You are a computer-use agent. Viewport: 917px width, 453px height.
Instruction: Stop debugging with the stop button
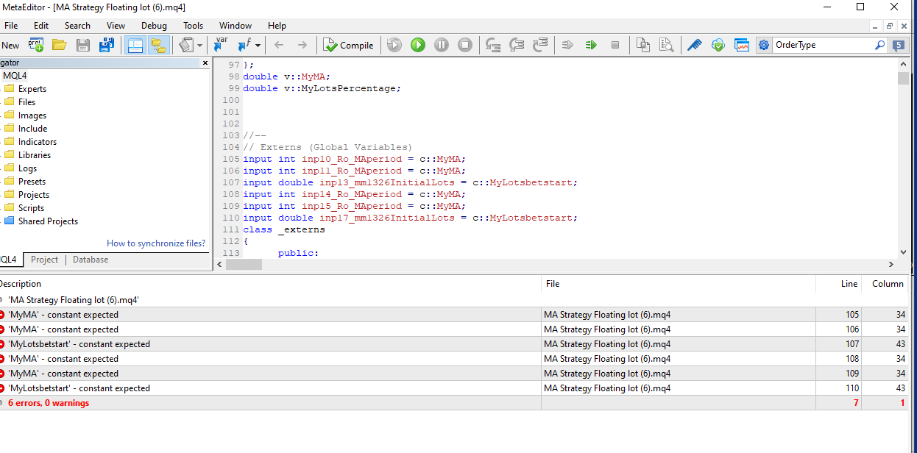pyautogui.click(x=465, y=45)
